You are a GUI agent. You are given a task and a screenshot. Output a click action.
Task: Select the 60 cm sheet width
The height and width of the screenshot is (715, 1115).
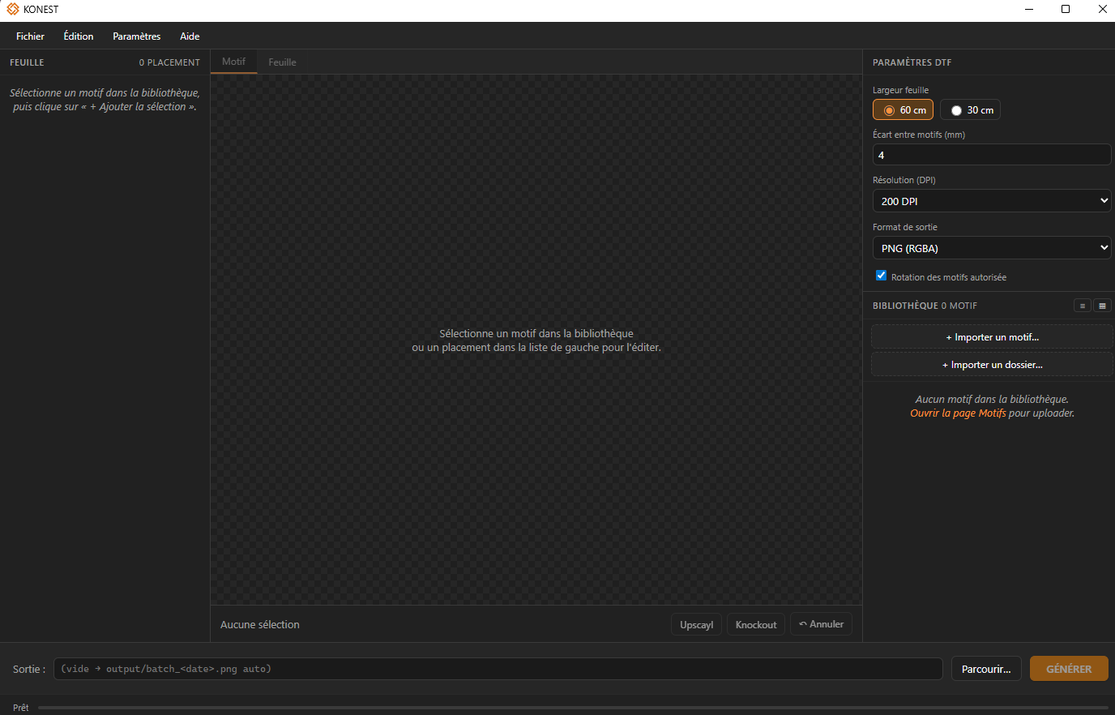pos(903,110)
